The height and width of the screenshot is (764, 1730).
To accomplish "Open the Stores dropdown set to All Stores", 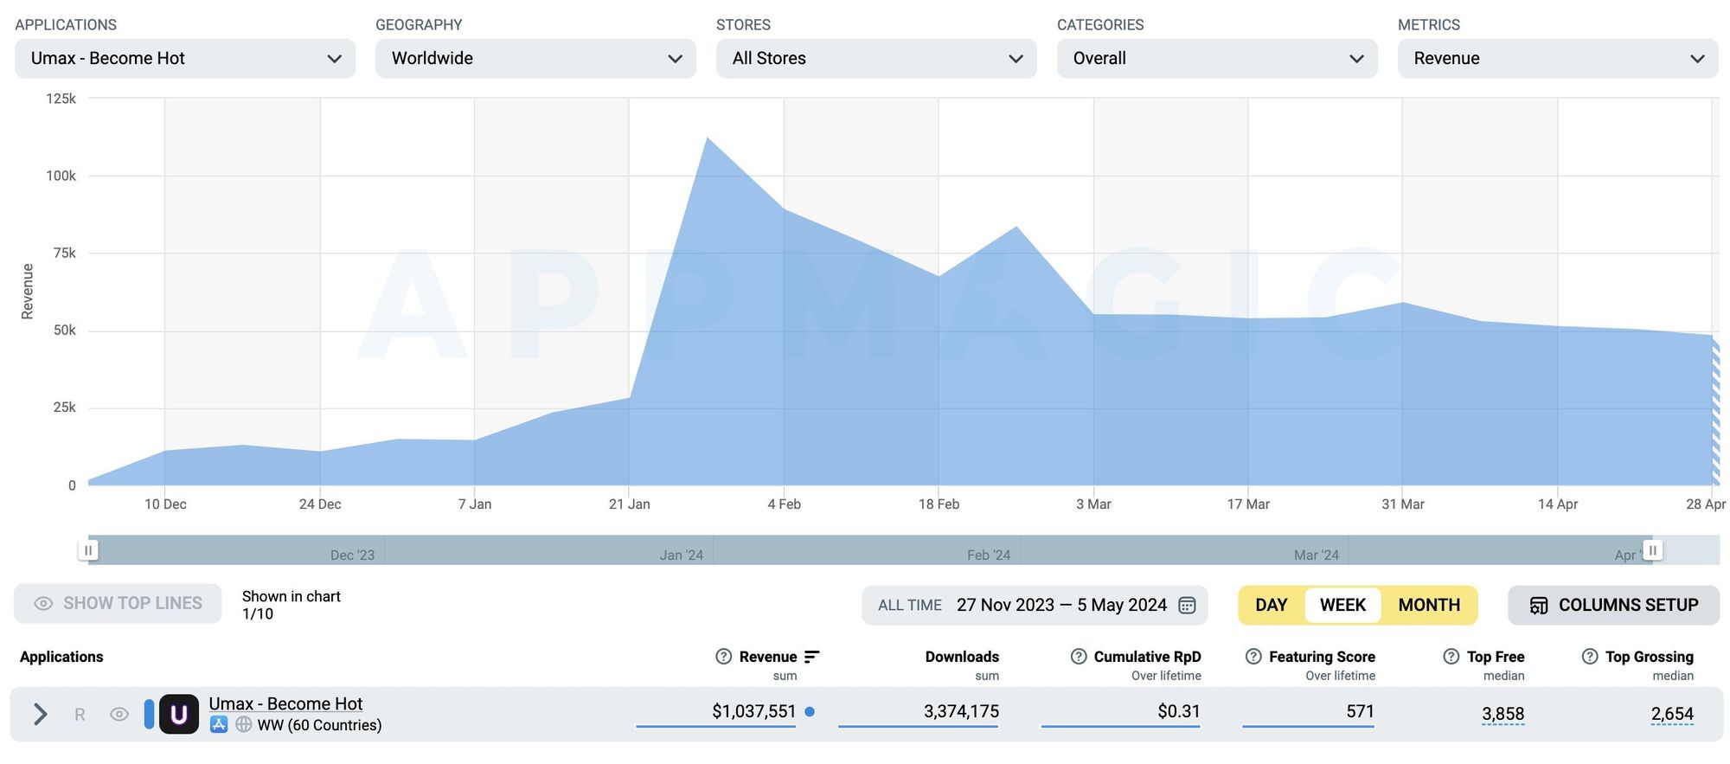I will (x=876, y=58).
